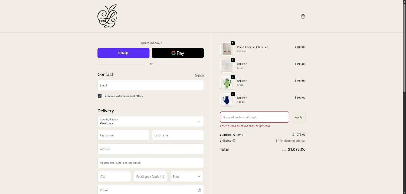Click the store logo icon
This screenshot has width=406, height=194.
point(107,16)
